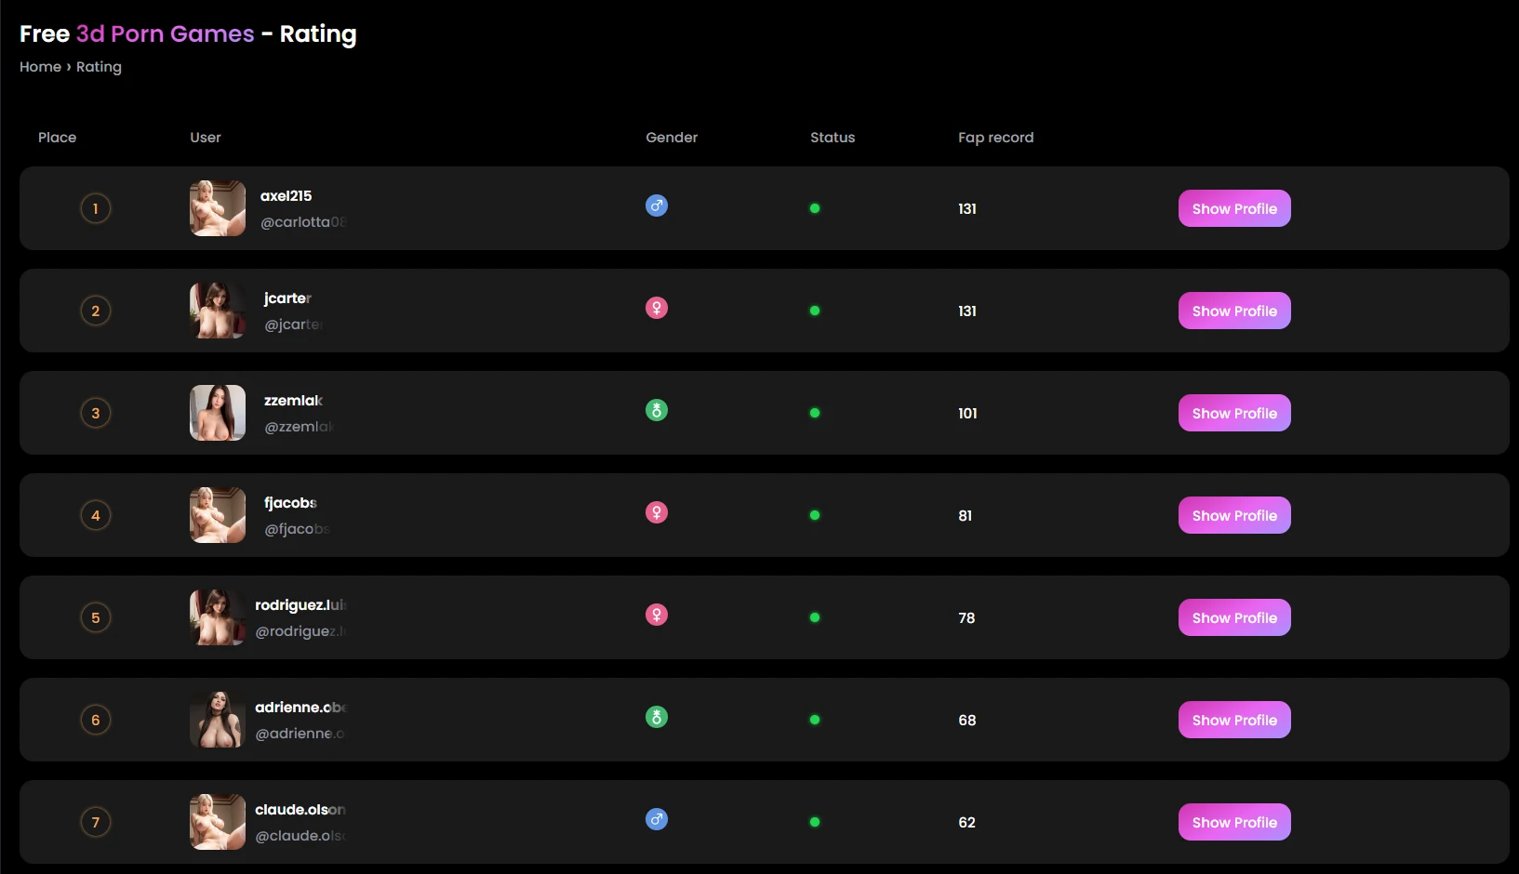Click the online status dot for jcarter
The height and width of the screenshot is (874, 1519).
(x=815, y=311)
